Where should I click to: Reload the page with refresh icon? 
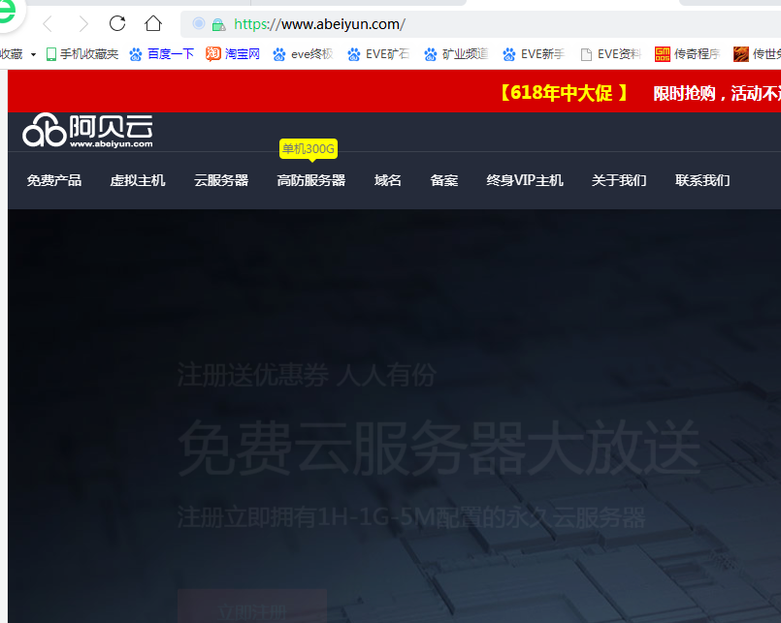pyautogui.click(x=117, y=23)
